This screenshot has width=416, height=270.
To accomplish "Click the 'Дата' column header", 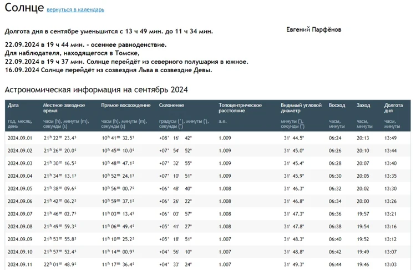I will [x=13, y=105].
